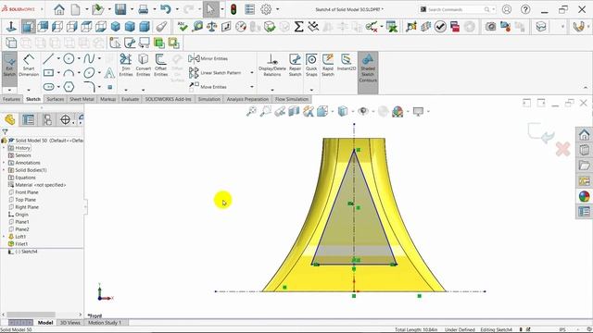
Task: Click Convert Entities
Action: point(144,66)
